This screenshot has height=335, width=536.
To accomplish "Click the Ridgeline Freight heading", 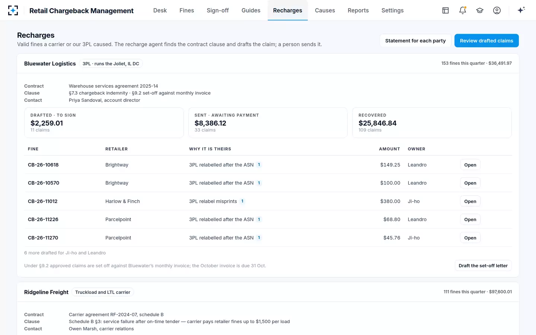I will tap(46, 292).
